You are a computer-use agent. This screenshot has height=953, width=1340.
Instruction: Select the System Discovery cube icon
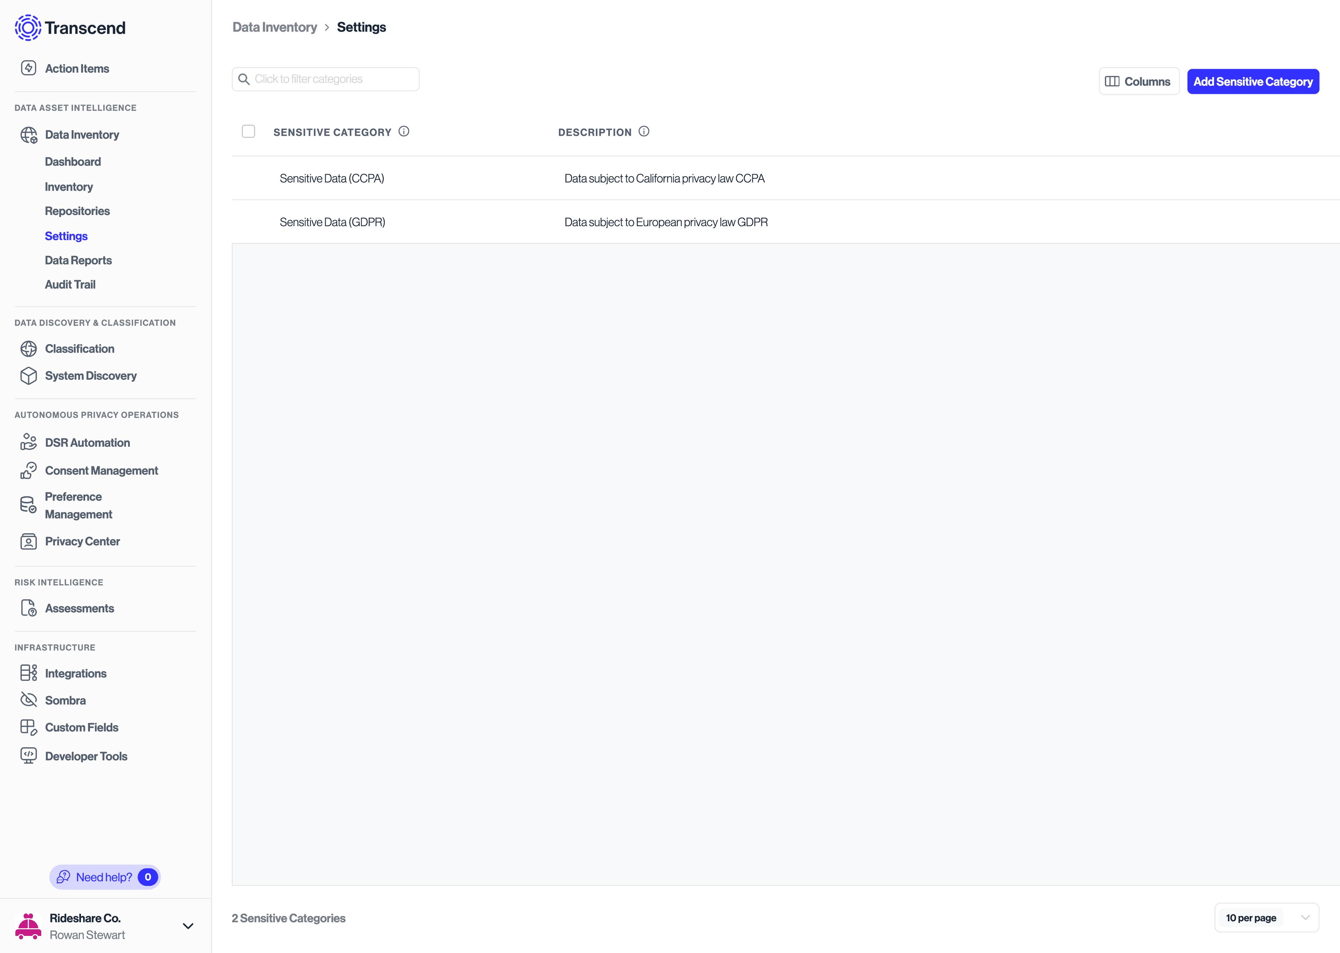tap(29, 375)
